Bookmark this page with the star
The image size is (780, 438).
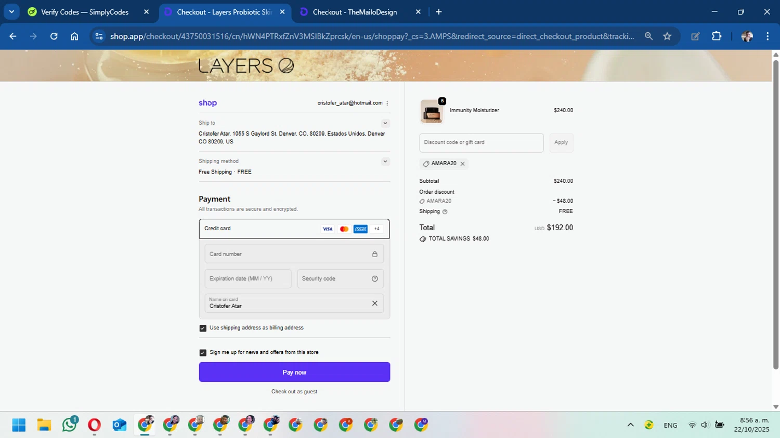pyautogui.click(x=667, y=36)
